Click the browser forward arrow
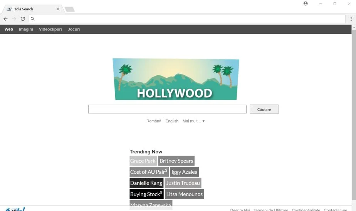Screen dimensions: 356x211 (14, 19)
